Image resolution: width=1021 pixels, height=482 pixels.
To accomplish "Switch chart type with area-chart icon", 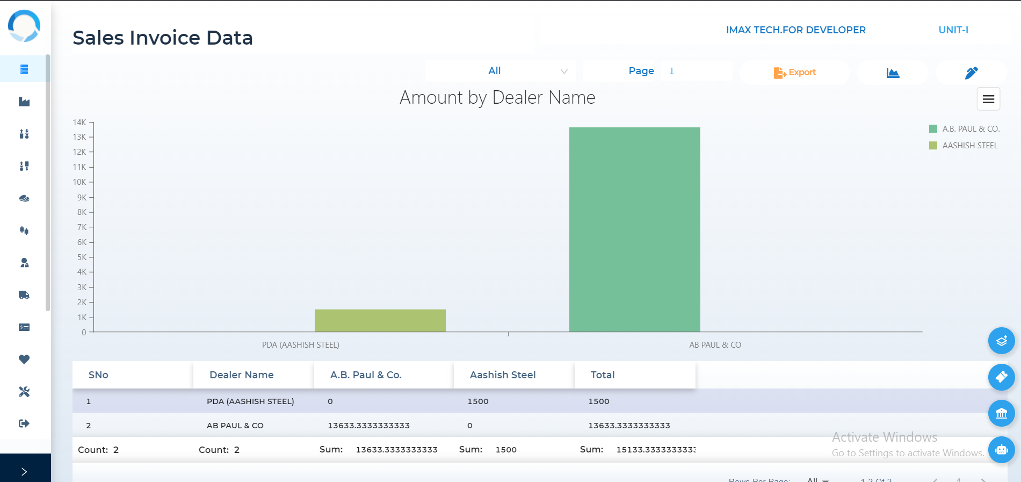I will click(893, 73).
